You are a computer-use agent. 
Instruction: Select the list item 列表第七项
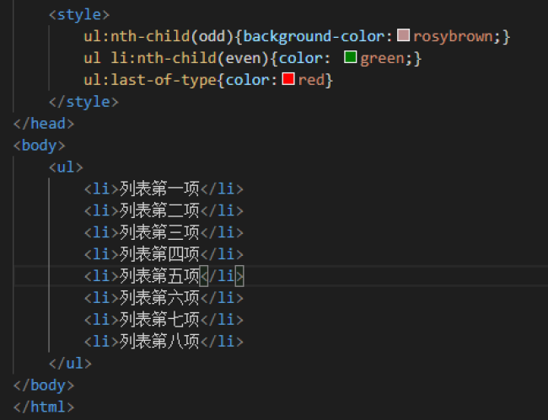point(159,320)
